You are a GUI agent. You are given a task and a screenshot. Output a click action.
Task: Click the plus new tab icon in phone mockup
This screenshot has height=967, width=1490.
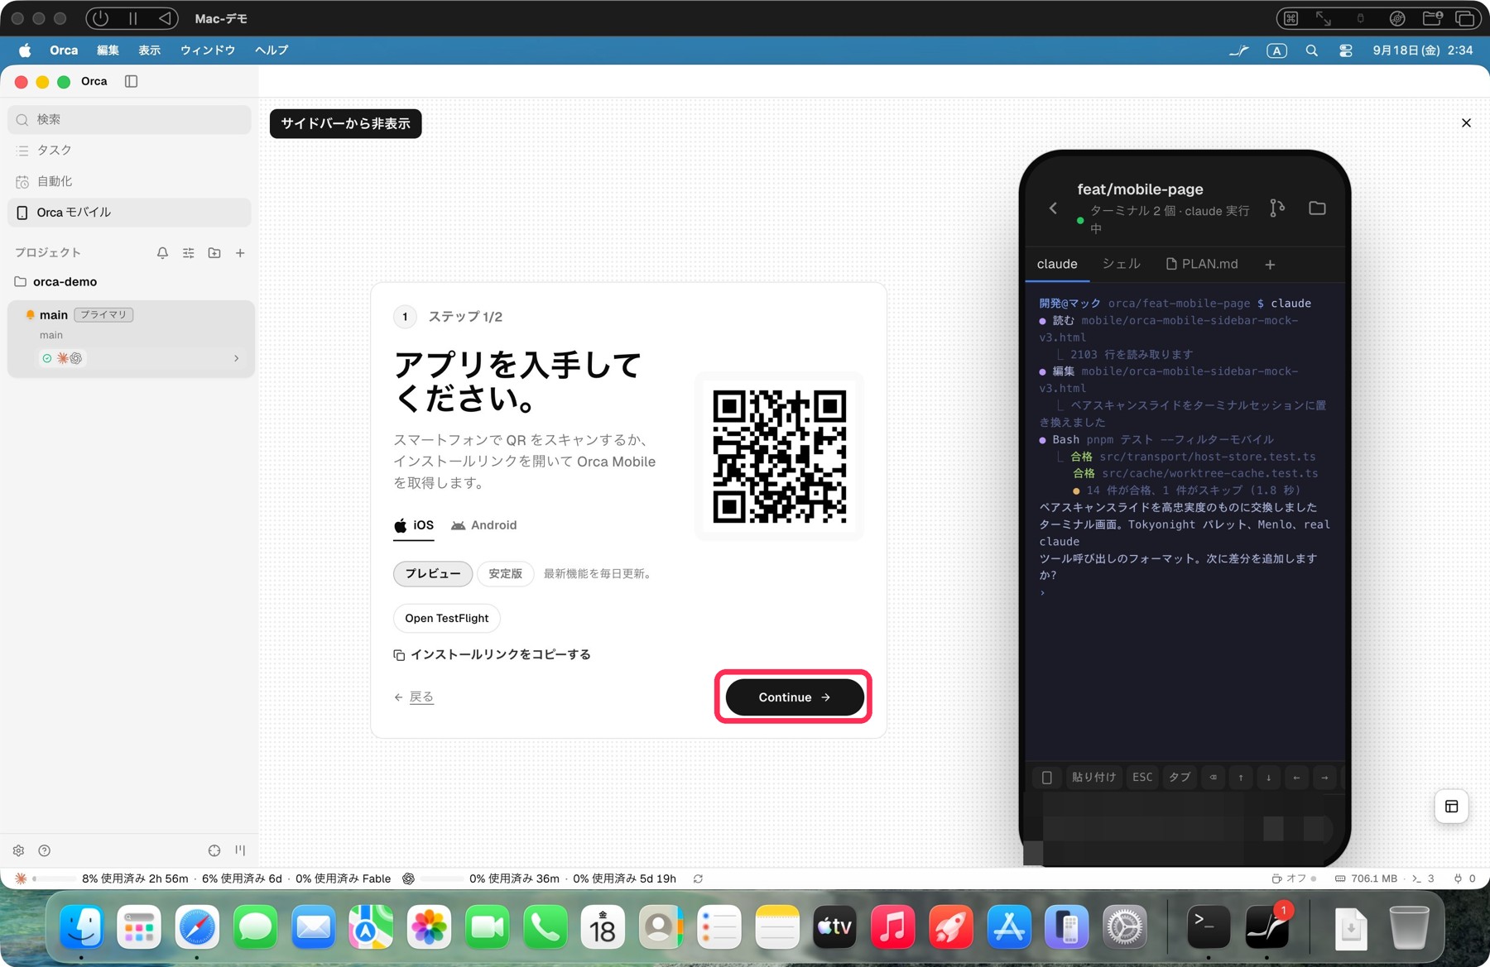coord(1270,265)
